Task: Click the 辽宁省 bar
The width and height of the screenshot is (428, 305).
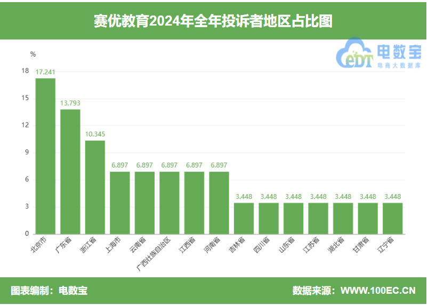Action: (x=393, y=219)
